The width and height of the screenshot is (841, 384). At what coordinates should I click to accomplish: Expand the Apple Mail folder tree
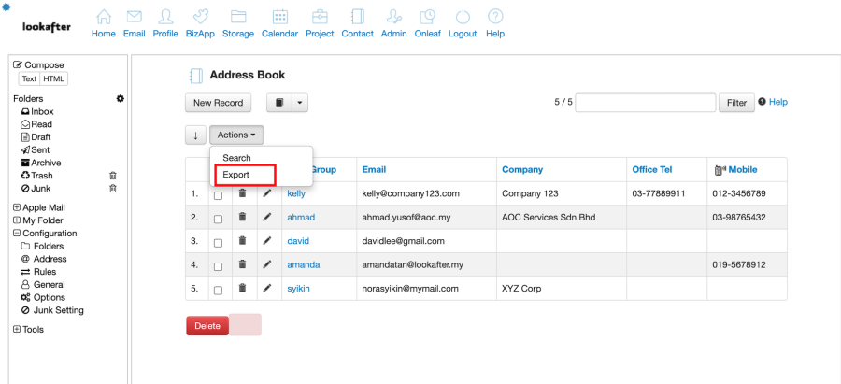tap(17, 207)
